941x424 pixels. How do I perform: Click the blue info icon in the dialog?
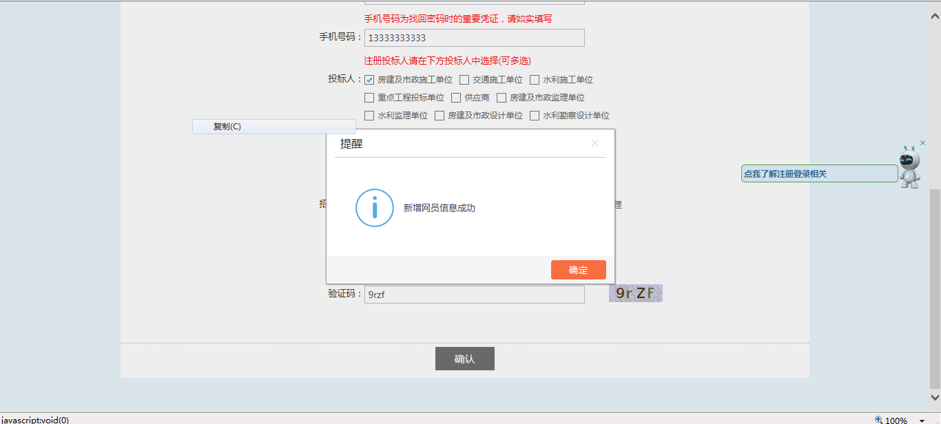coord(374,208)
